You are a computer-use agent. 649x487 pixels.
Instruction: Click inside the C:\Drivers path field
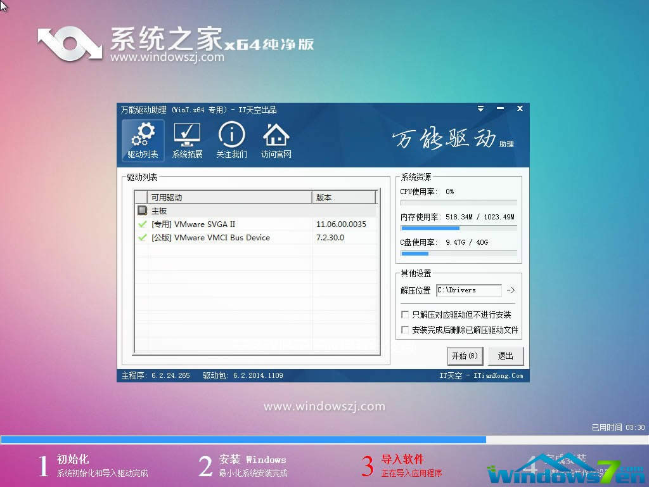469,290
